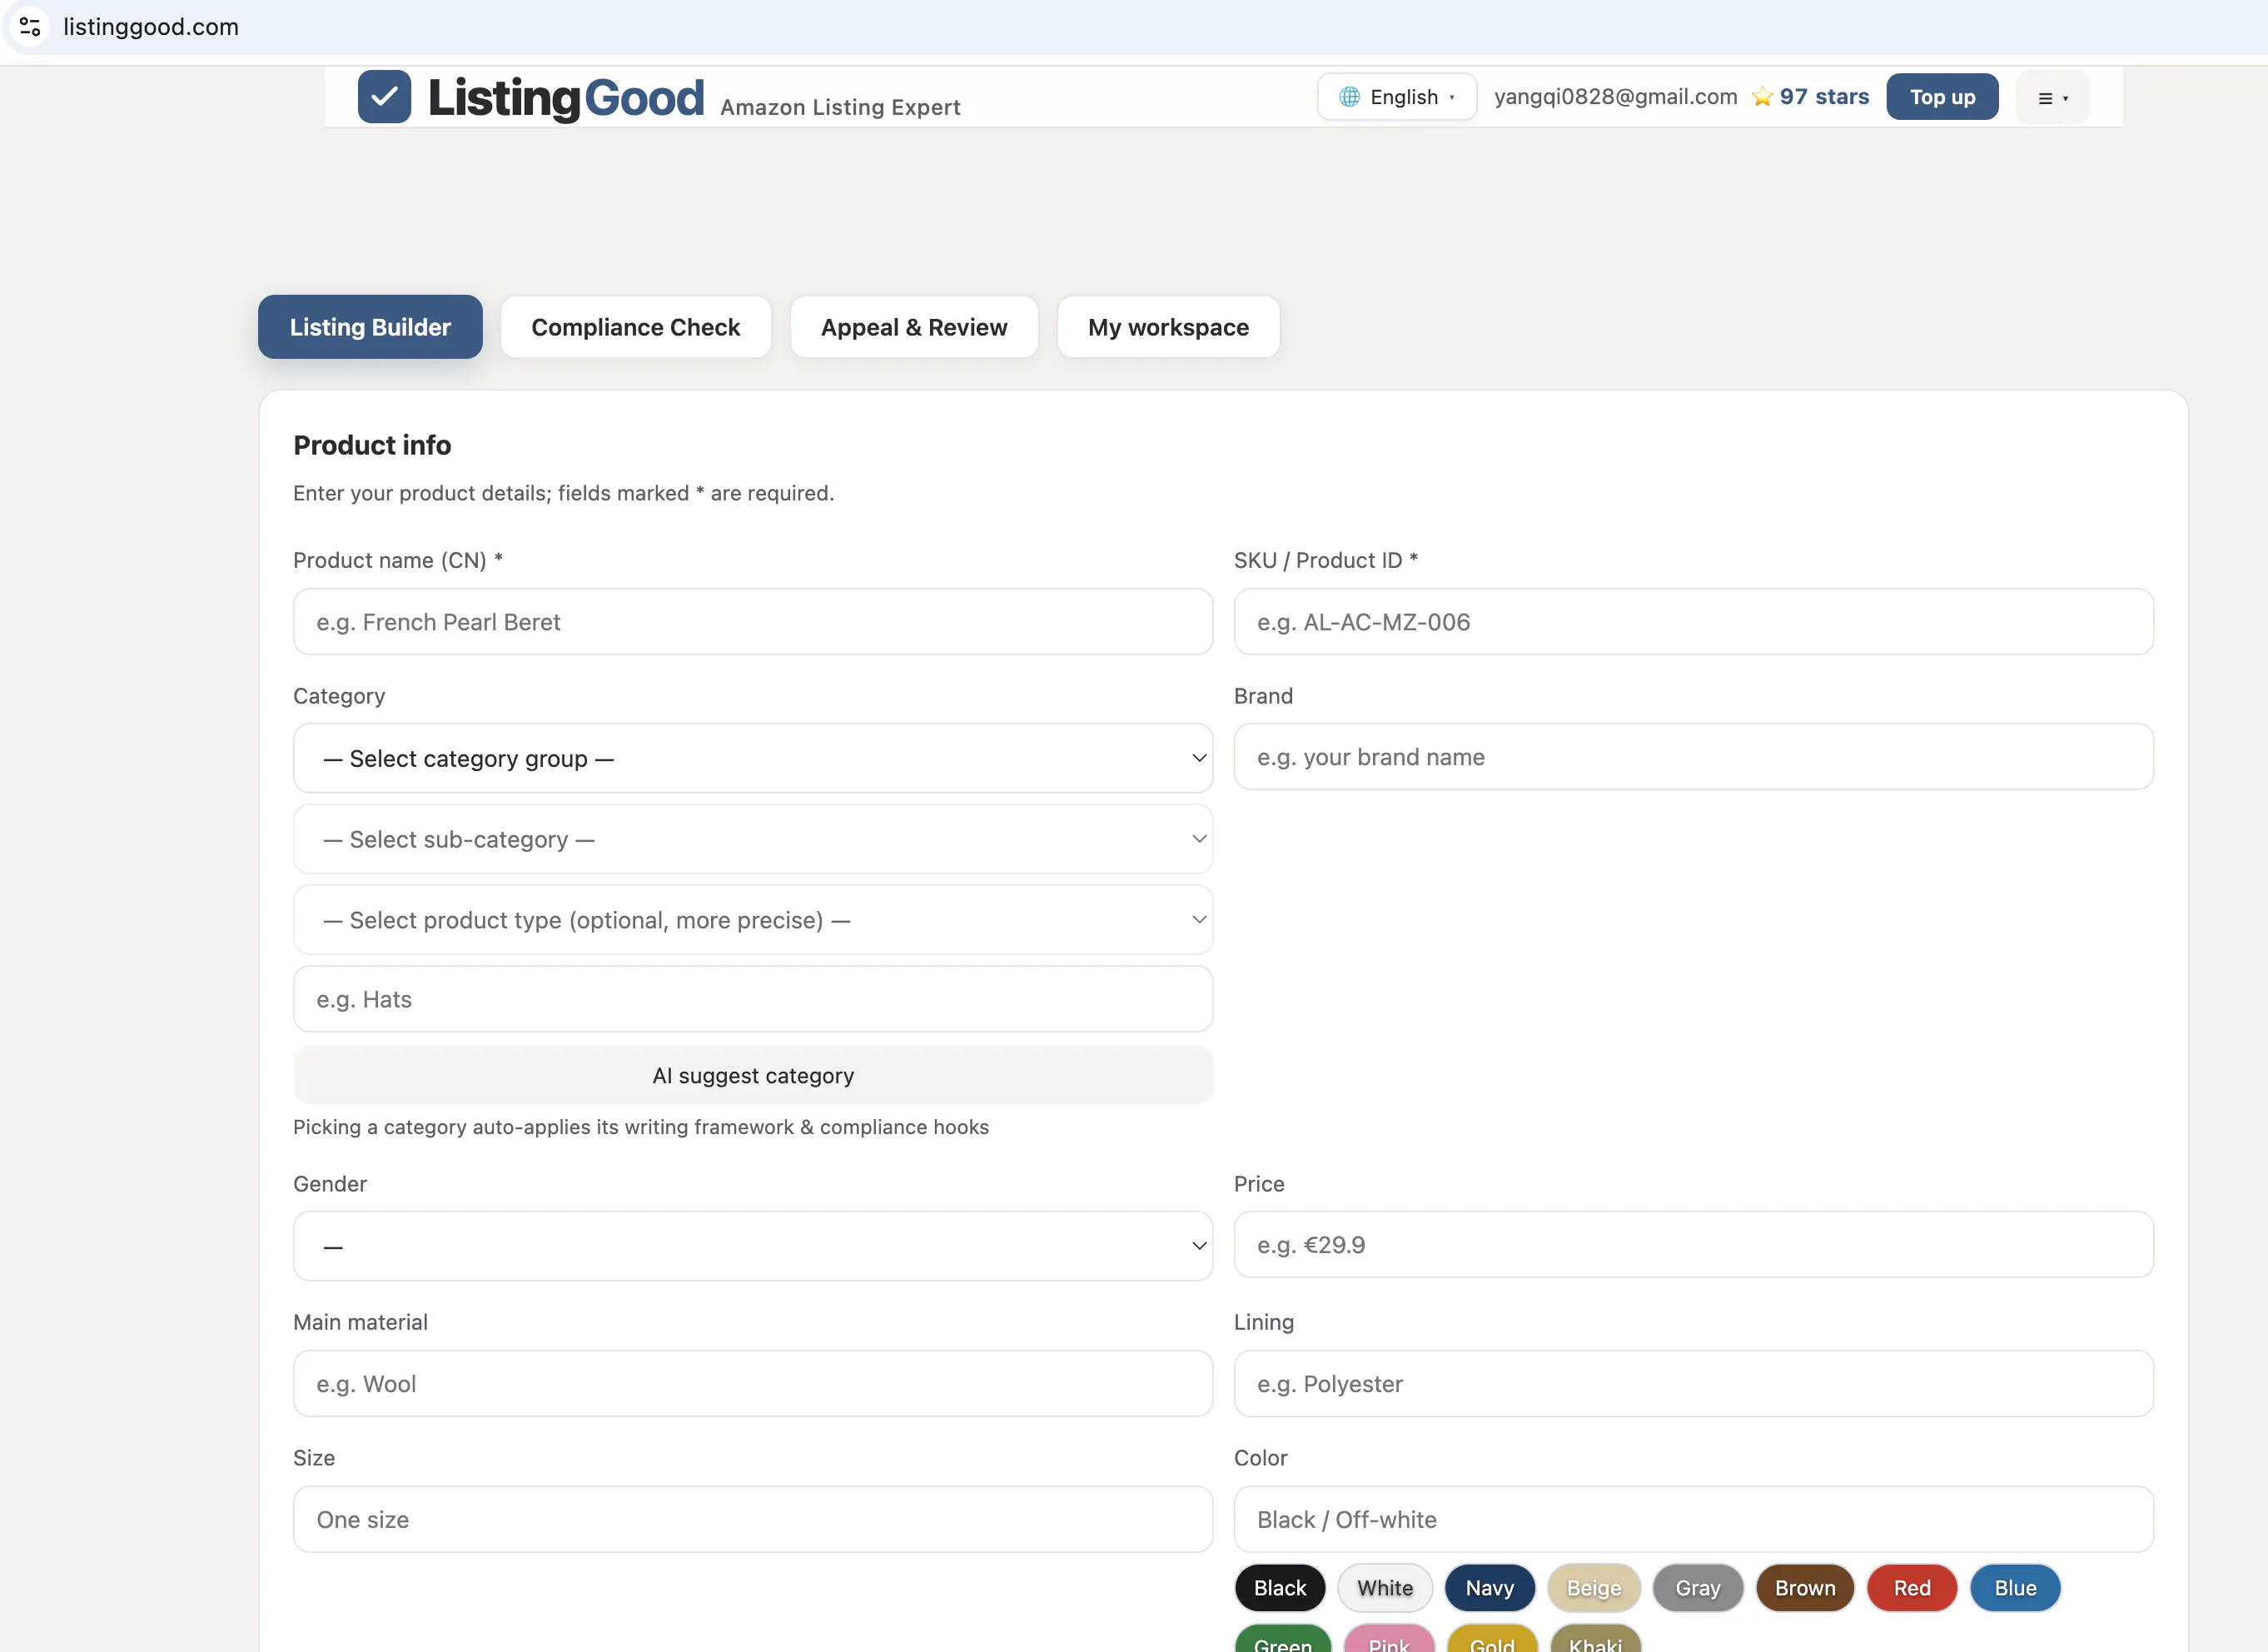
Task: Open Appeal & Review tab
Action: 914,327
